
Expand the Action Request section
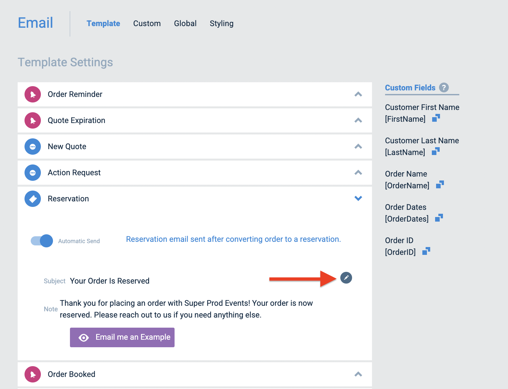[x=358, y=173]
